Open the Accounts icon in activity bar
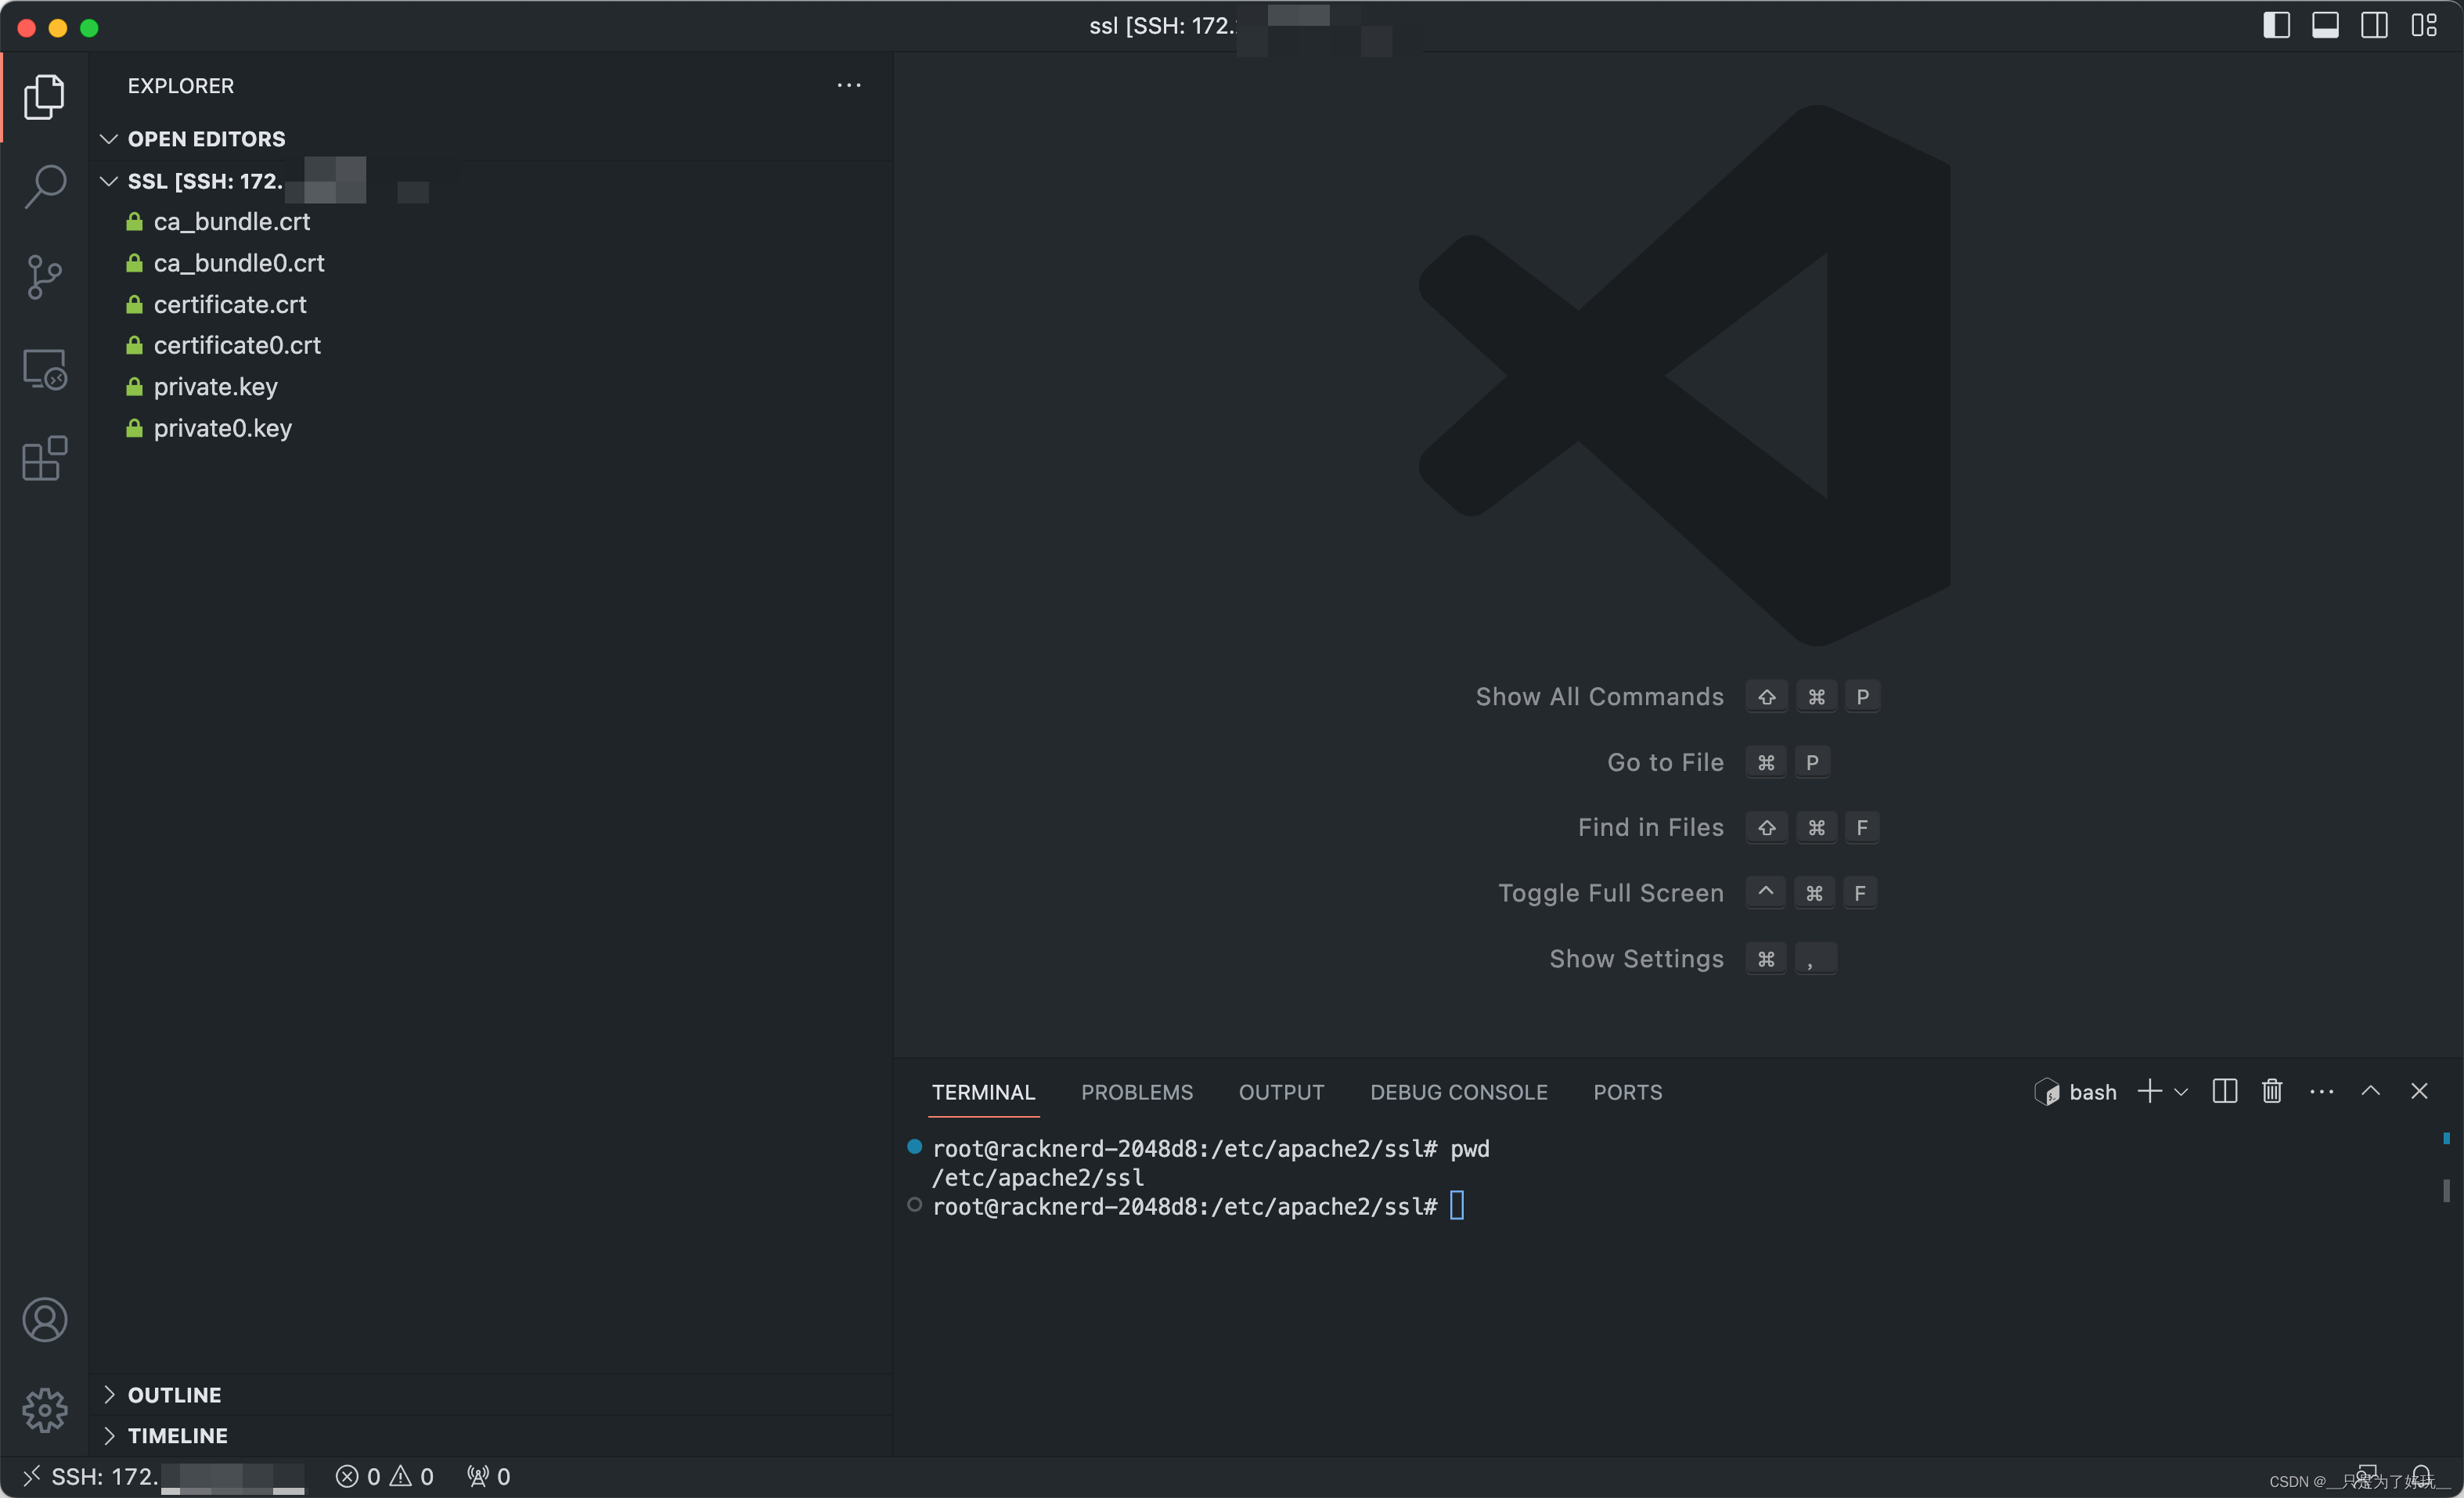 click(45, 1320)
